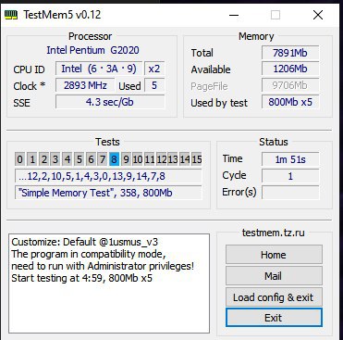Click the Mail button

pos(274,275)
